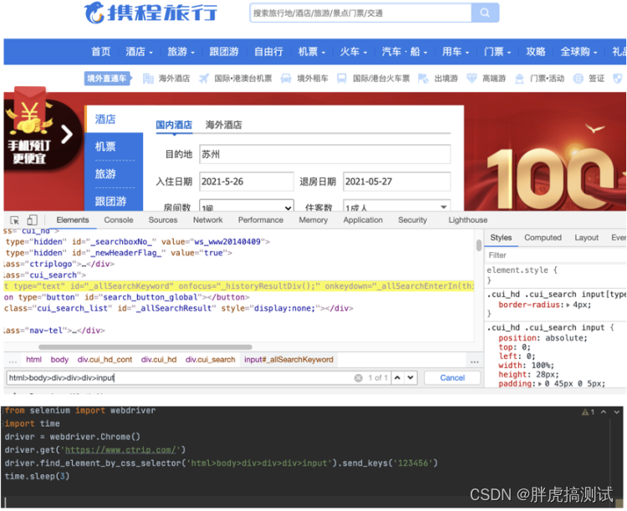The height and width of the screenshot is (511, 627).
Task: Open the Performance tab in DevTools
Action: [x=261, y=220]
